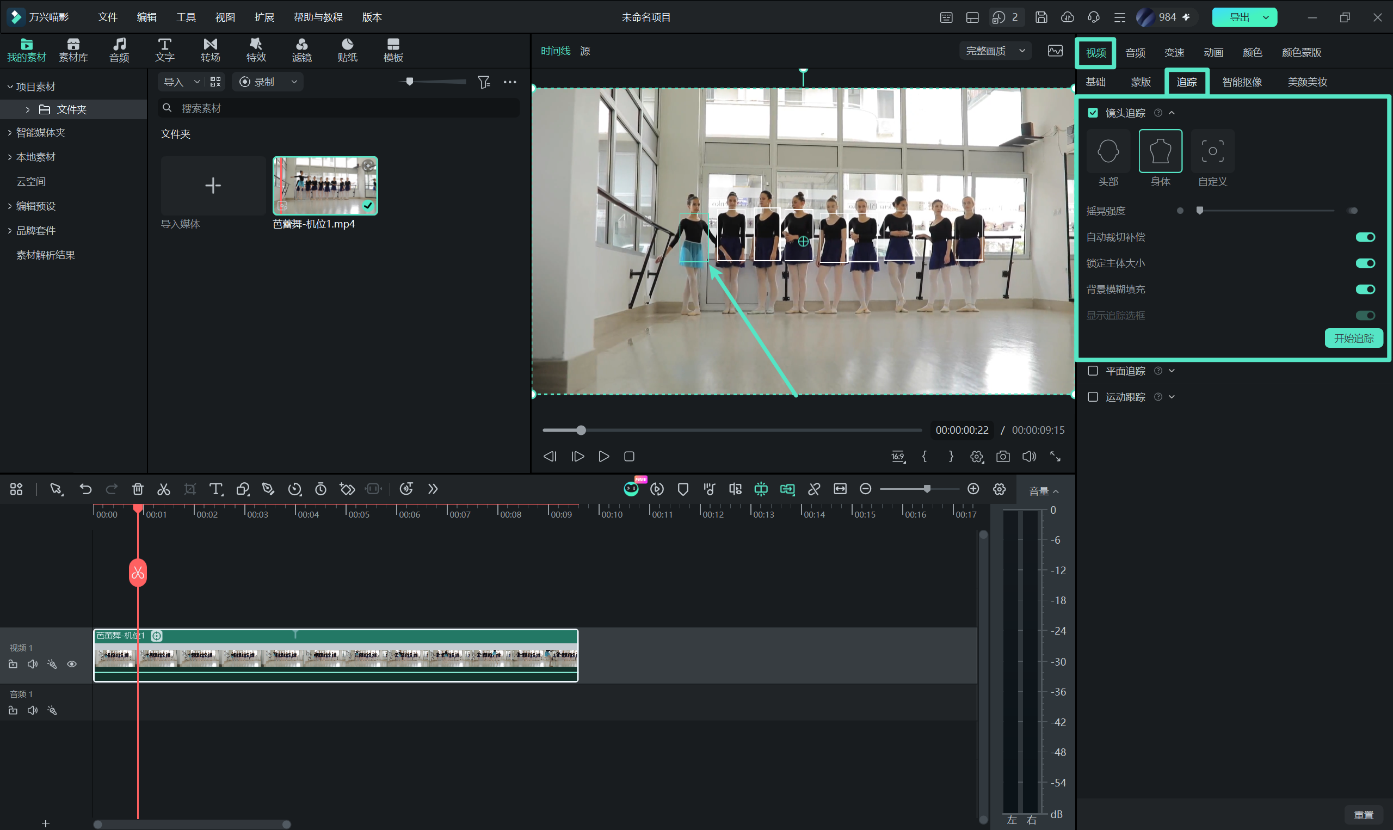
Task: Toggle the 自动裁切补偿 switch
Action: coord(1365,237)
